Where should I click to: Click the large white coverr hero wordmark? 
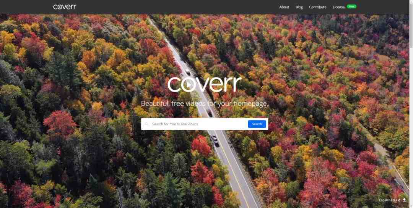click(x=204, y=84)
